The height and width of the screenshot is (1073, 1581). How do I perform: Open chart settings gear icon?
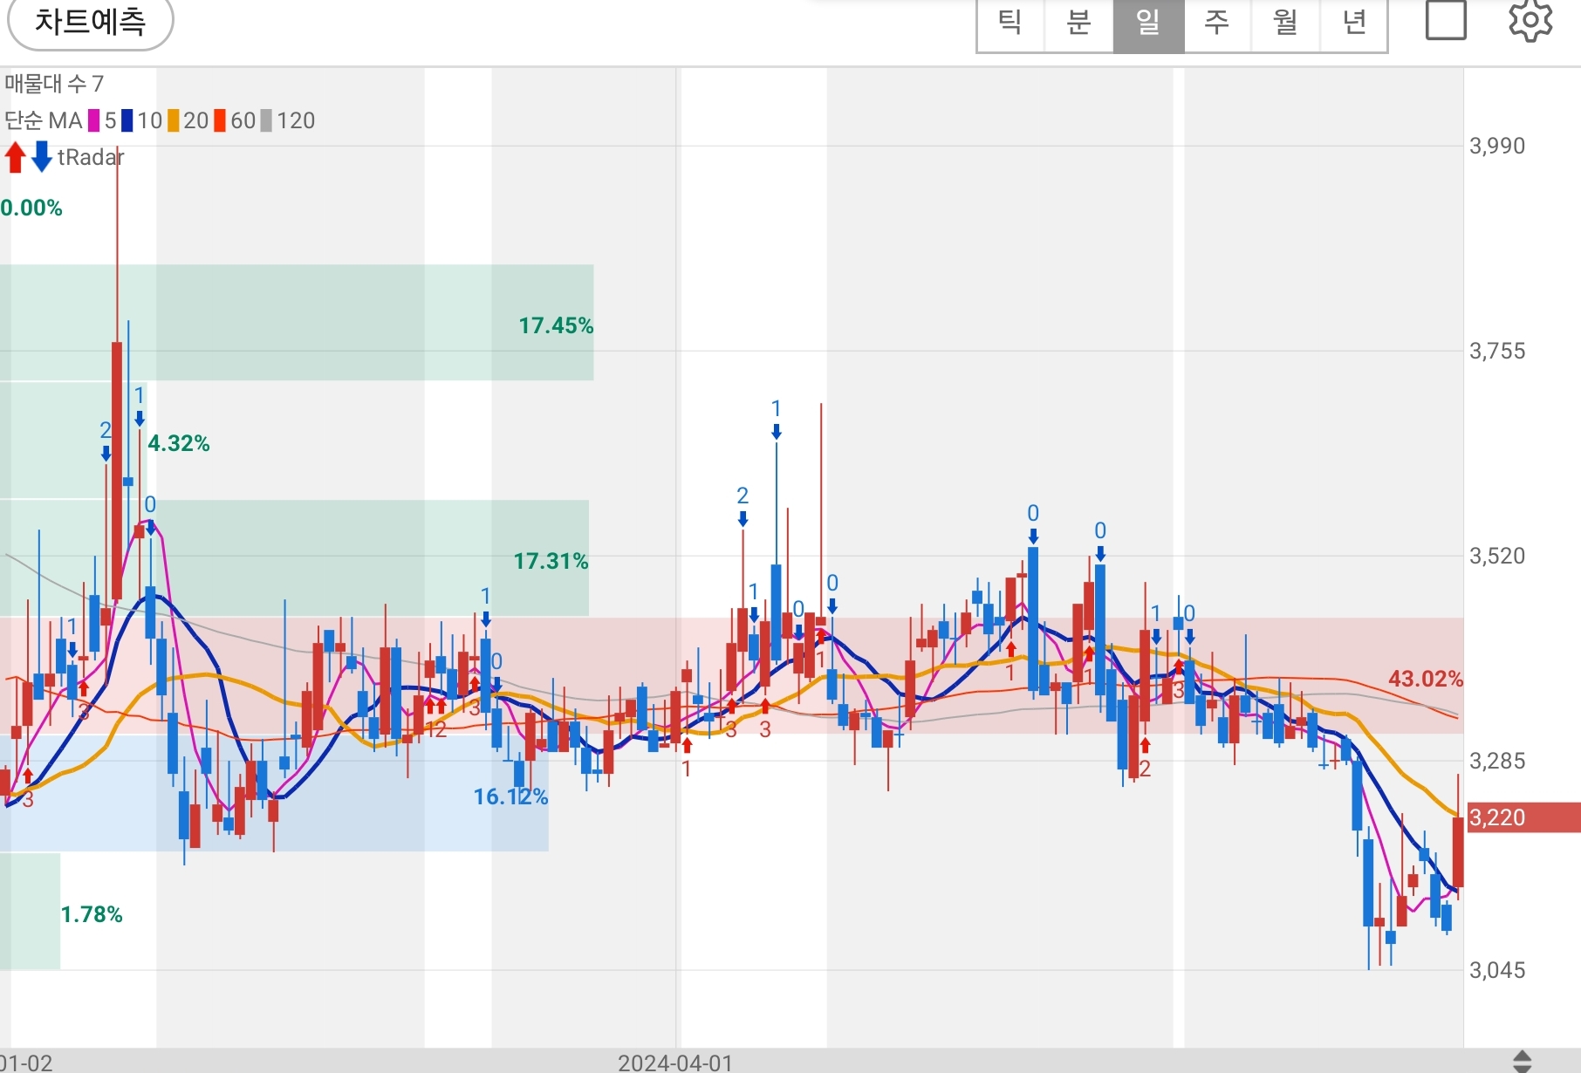tap(1531, 20)
